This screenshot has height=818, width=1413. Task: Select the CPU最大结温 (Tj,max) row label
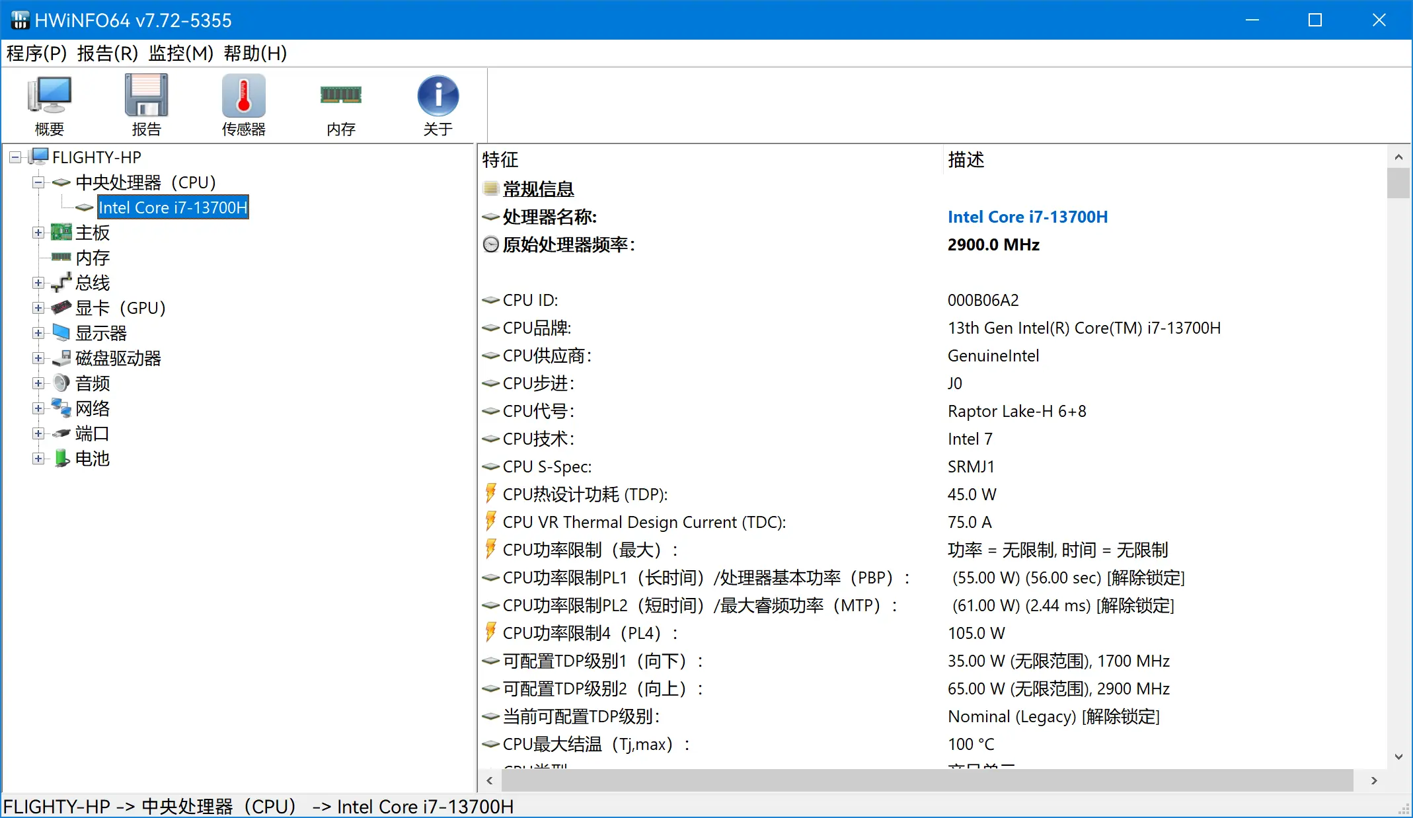coord(596,744)
